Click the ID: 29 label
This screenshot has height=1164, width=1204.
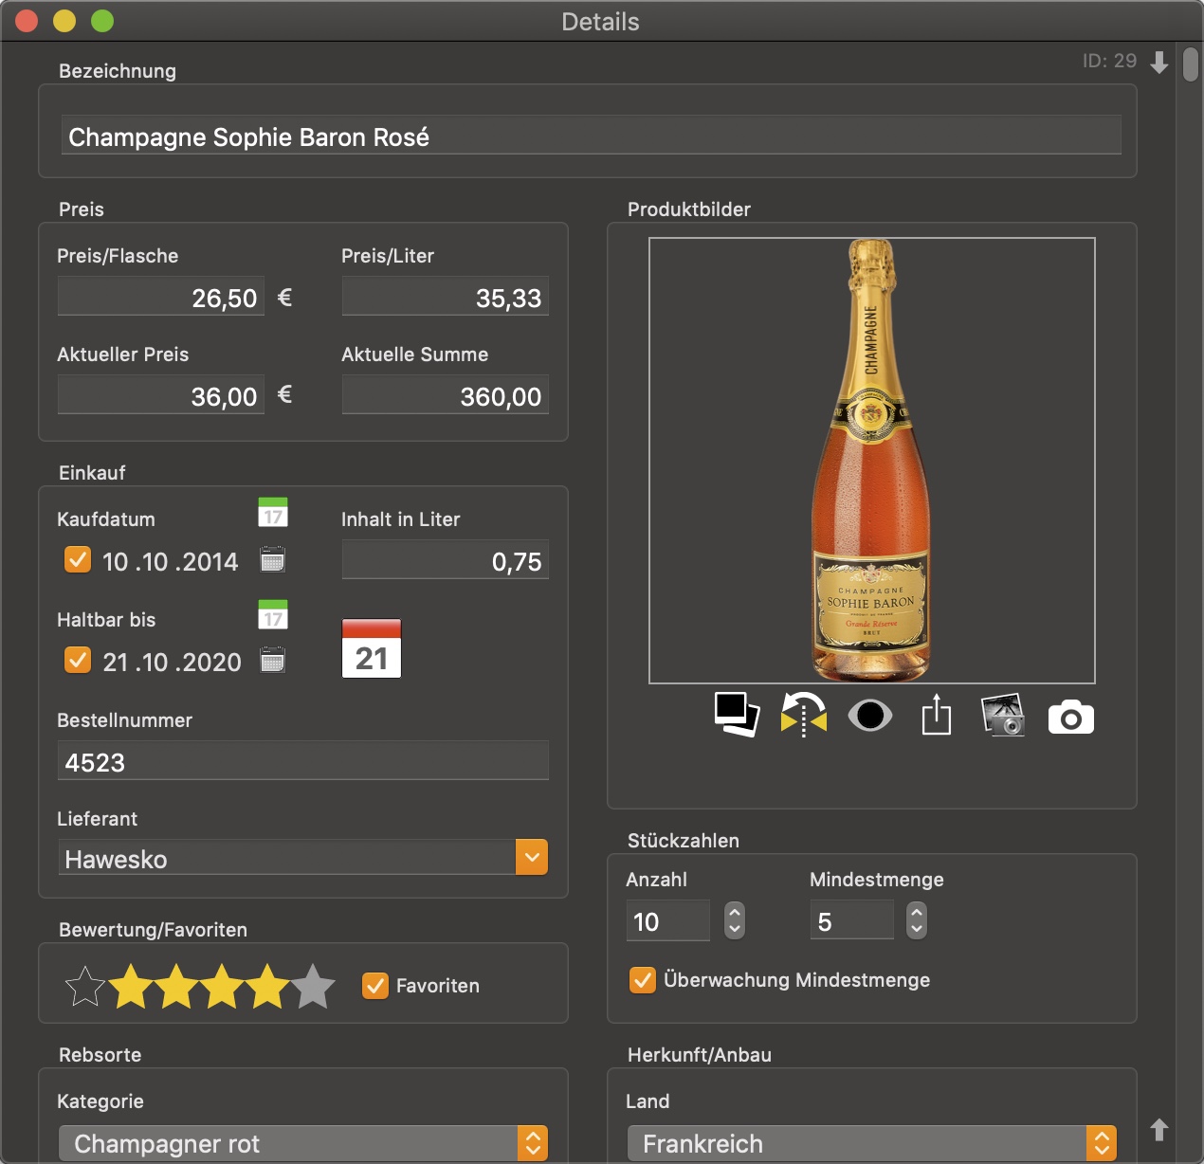pyautogui.click(x=1109, y=61)
